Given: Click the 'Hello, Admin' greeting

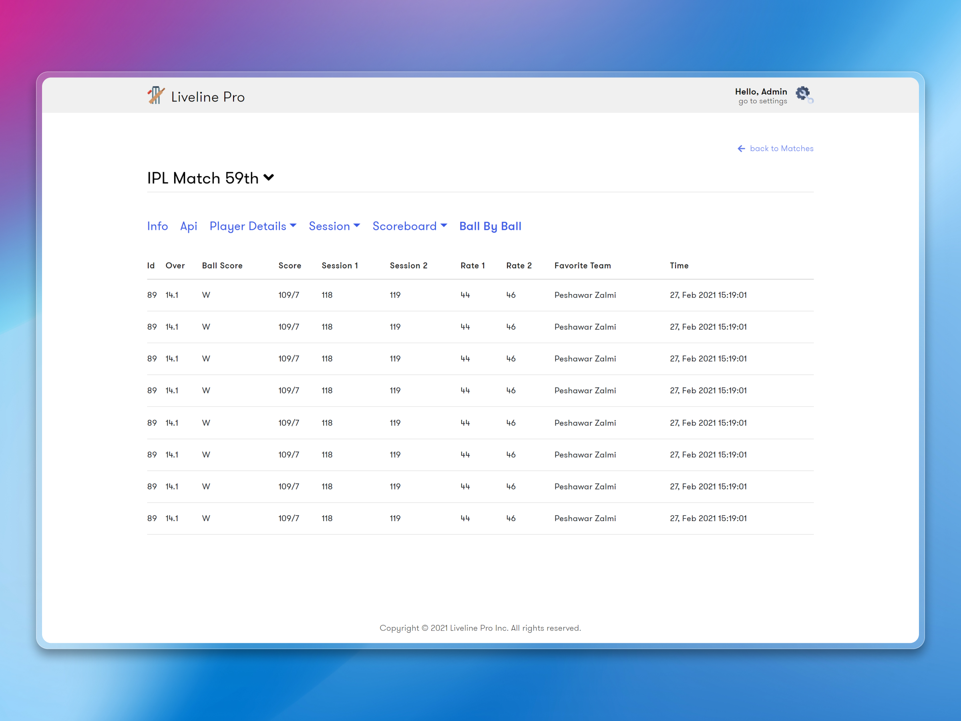Looking at the screenshot, I should click(761, 91).
